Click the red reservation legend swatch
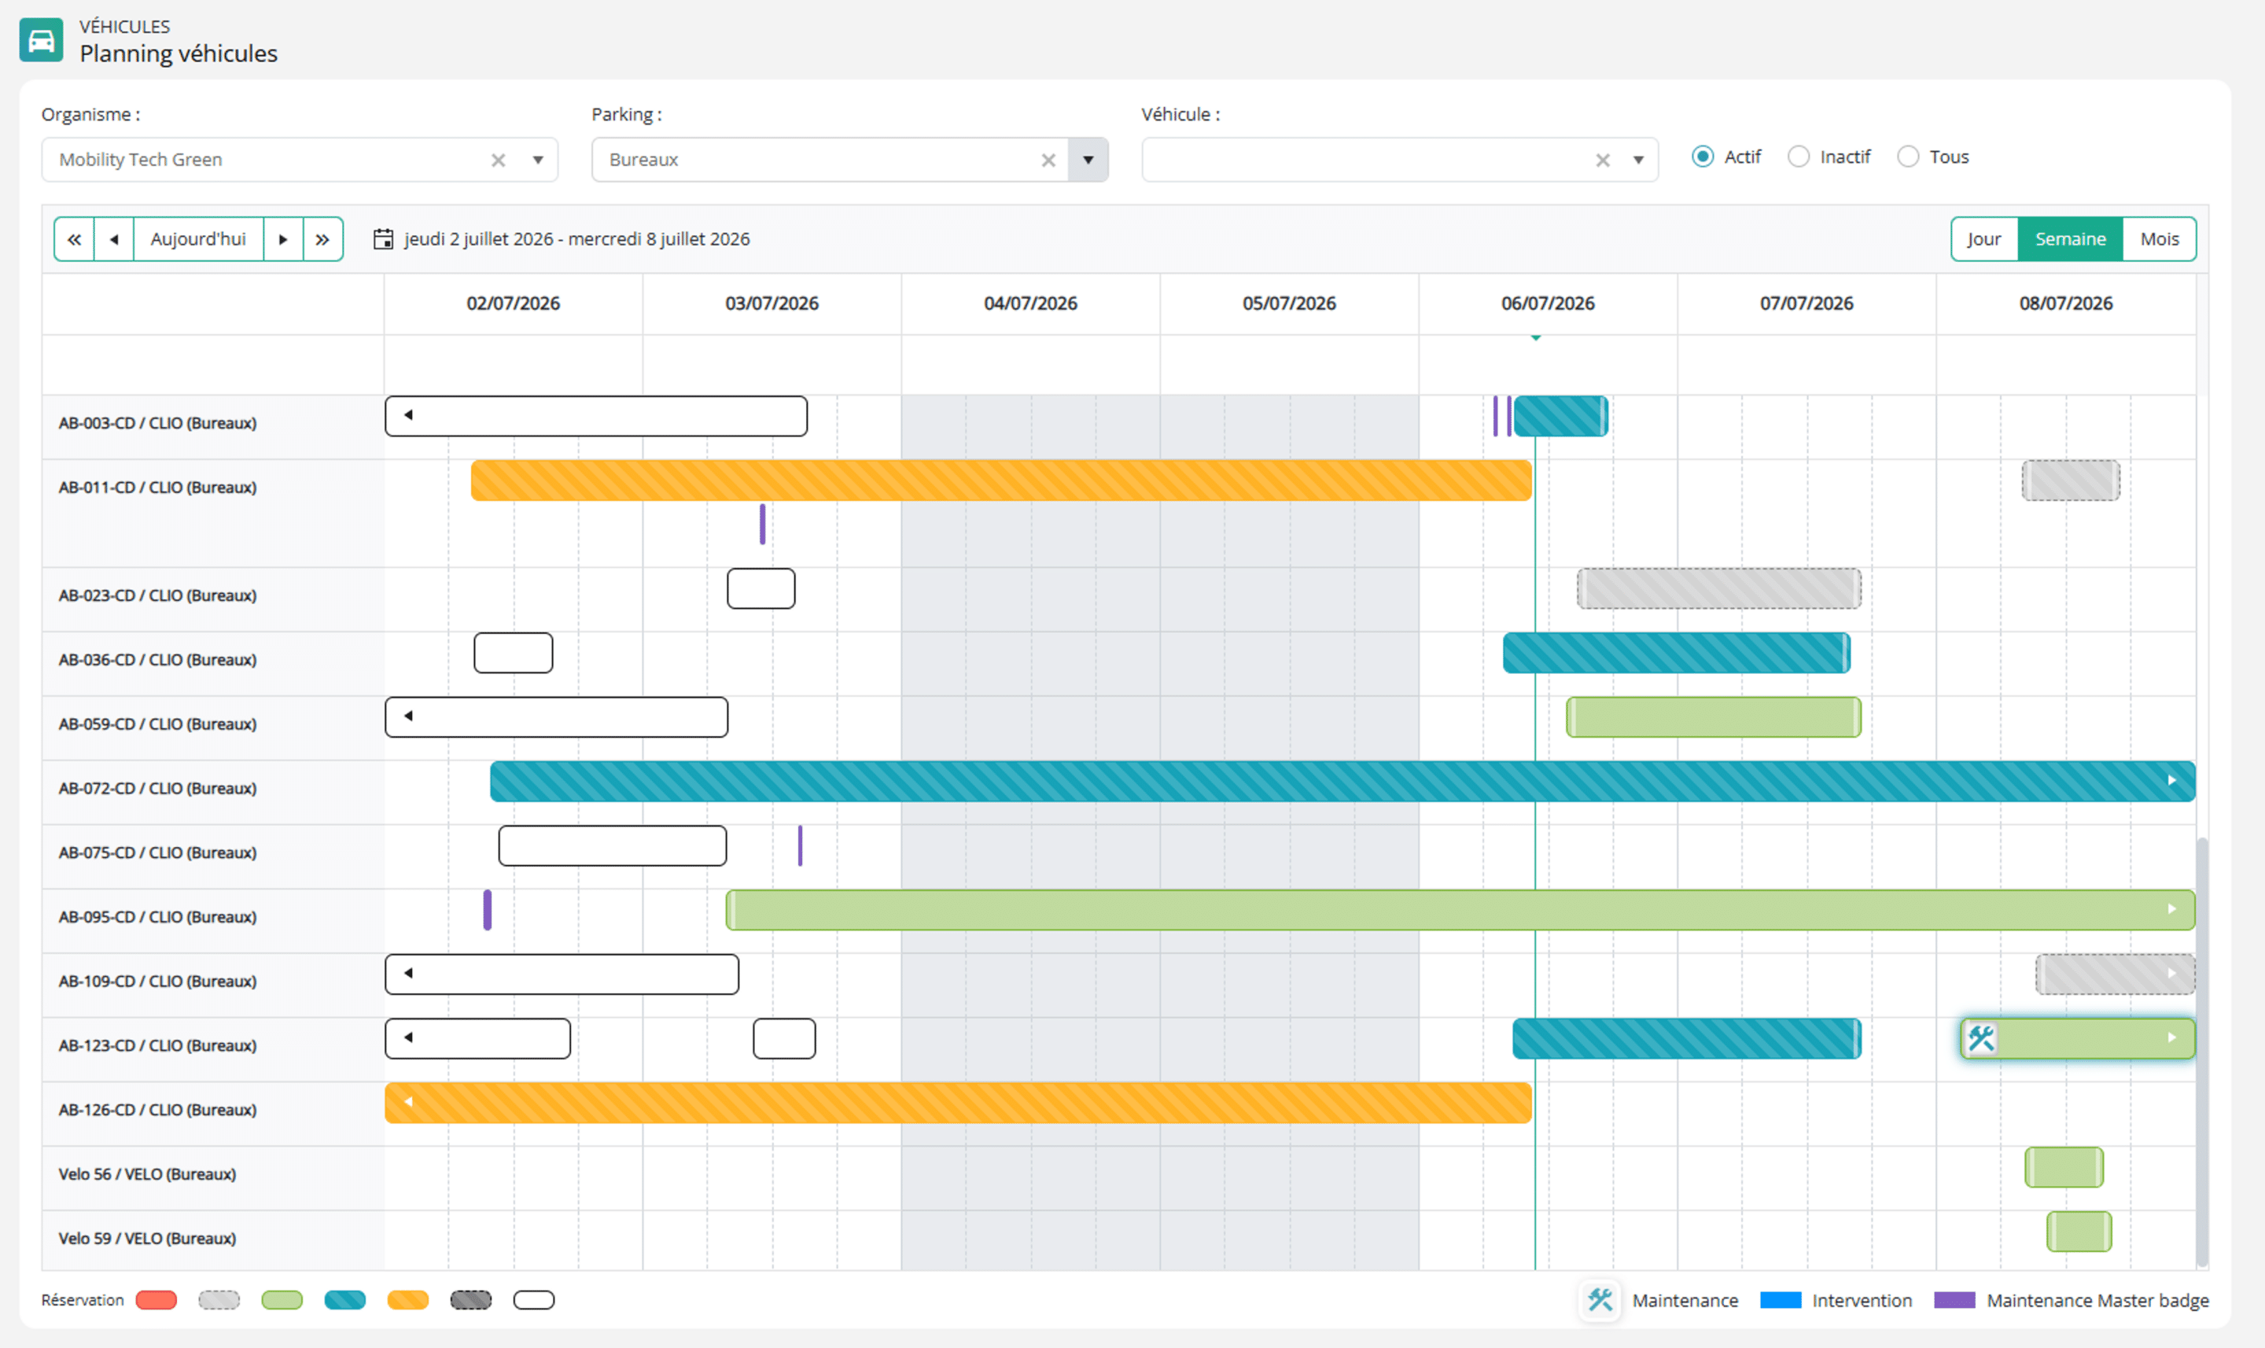Screen dimensions: 2265x1348 pos(157,1300)
